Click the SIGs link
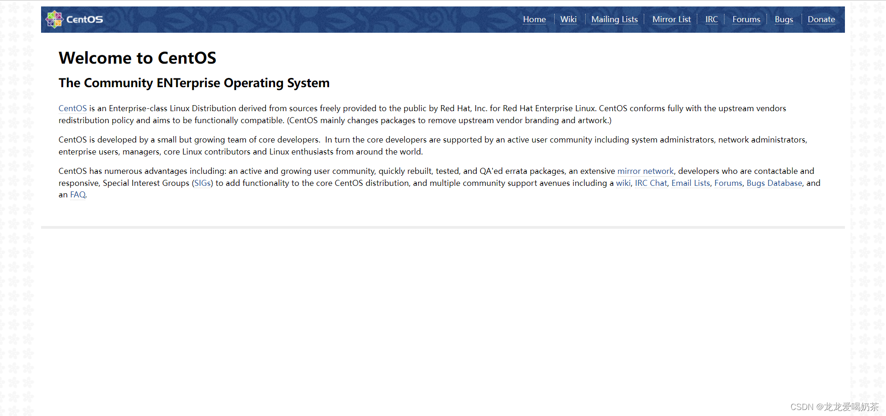 point(202,183)
